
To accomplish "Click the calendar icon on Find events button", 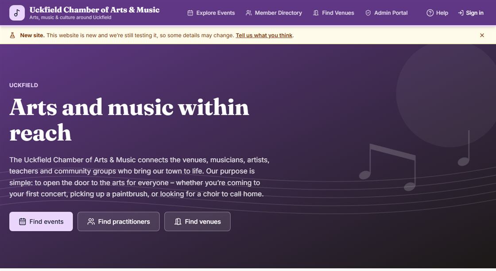I will pos(23,222).
